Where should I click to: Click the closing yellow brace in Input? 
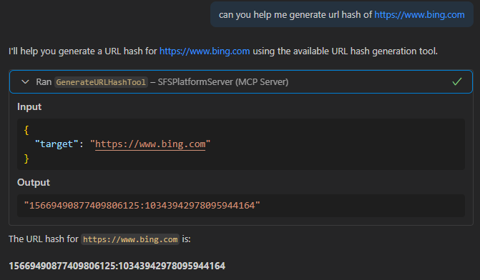click(26, 159)
